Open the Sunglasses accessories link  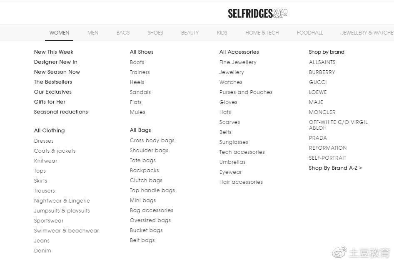pos(234,142)
